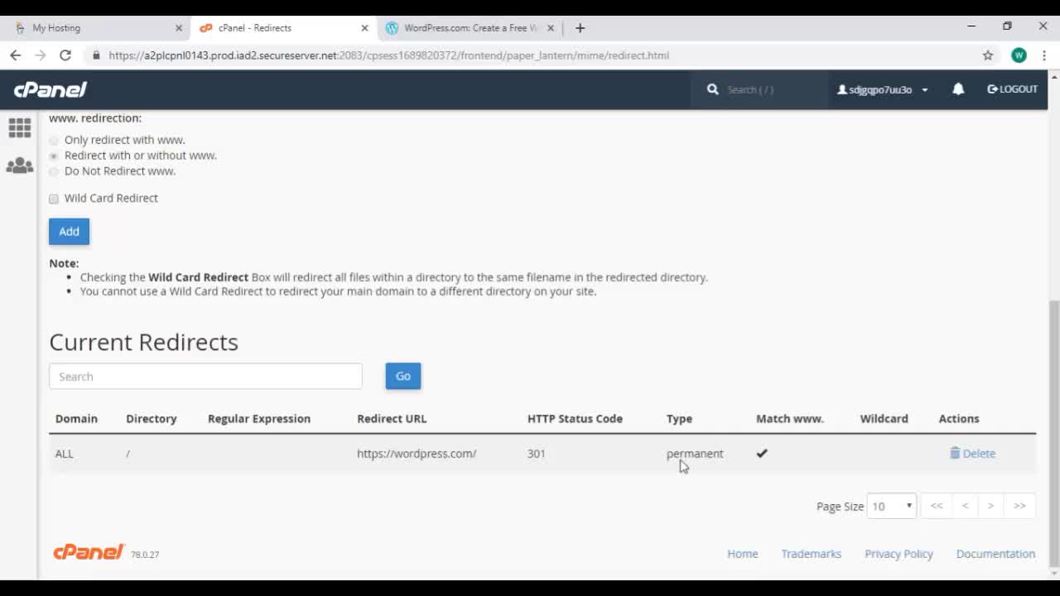1060x596 pixels.
Task: Expand the Page Size dropdown
Action: pyautogui.click(x=891, y=506)
